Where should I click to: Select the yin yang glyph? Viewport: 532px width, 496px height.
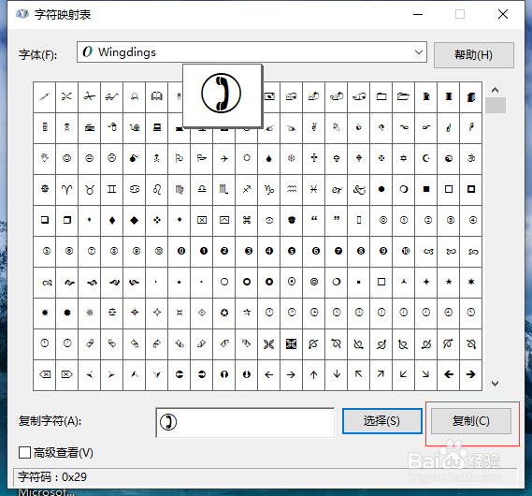pos(449,159)
